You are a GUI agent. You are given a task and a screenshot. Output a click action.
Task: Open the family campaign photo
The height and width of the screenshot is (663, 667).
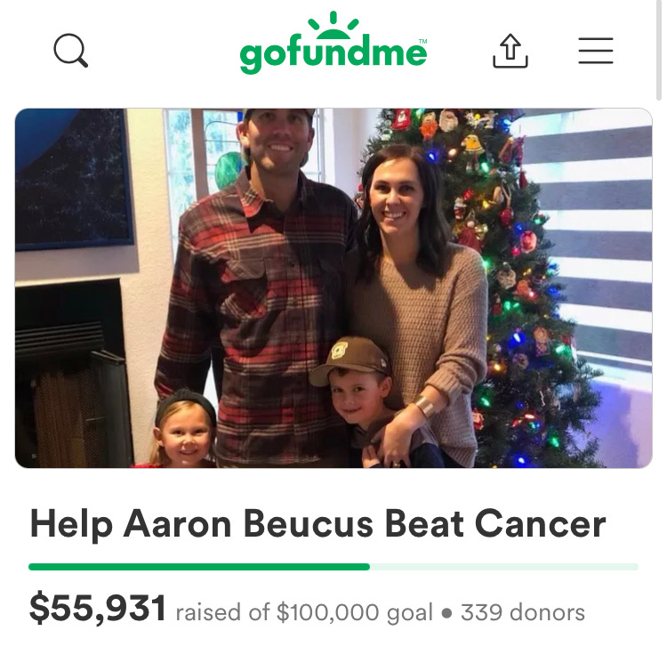[333, 288]
